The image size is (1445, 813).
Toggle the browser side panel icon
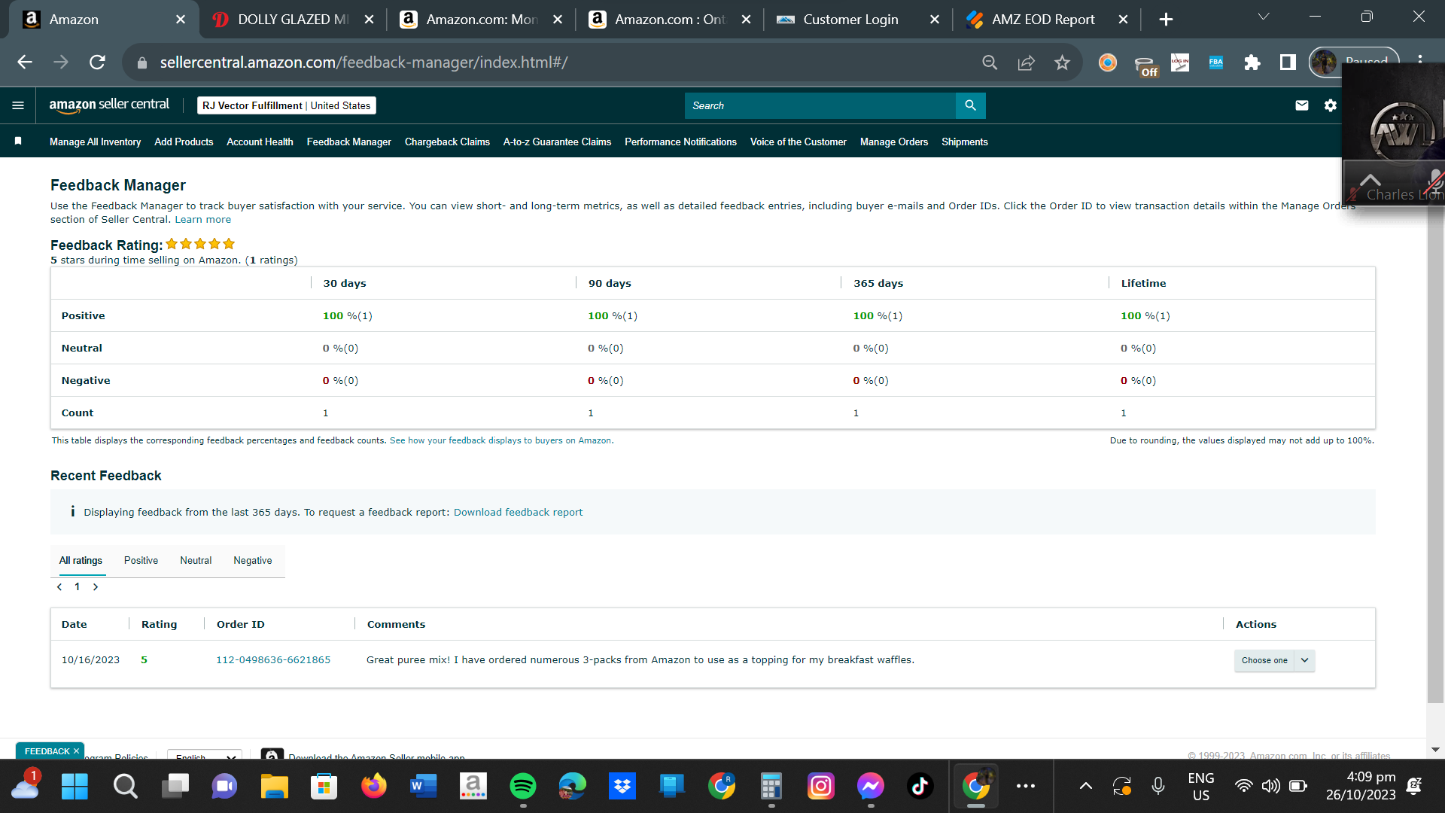[1288, 62]
